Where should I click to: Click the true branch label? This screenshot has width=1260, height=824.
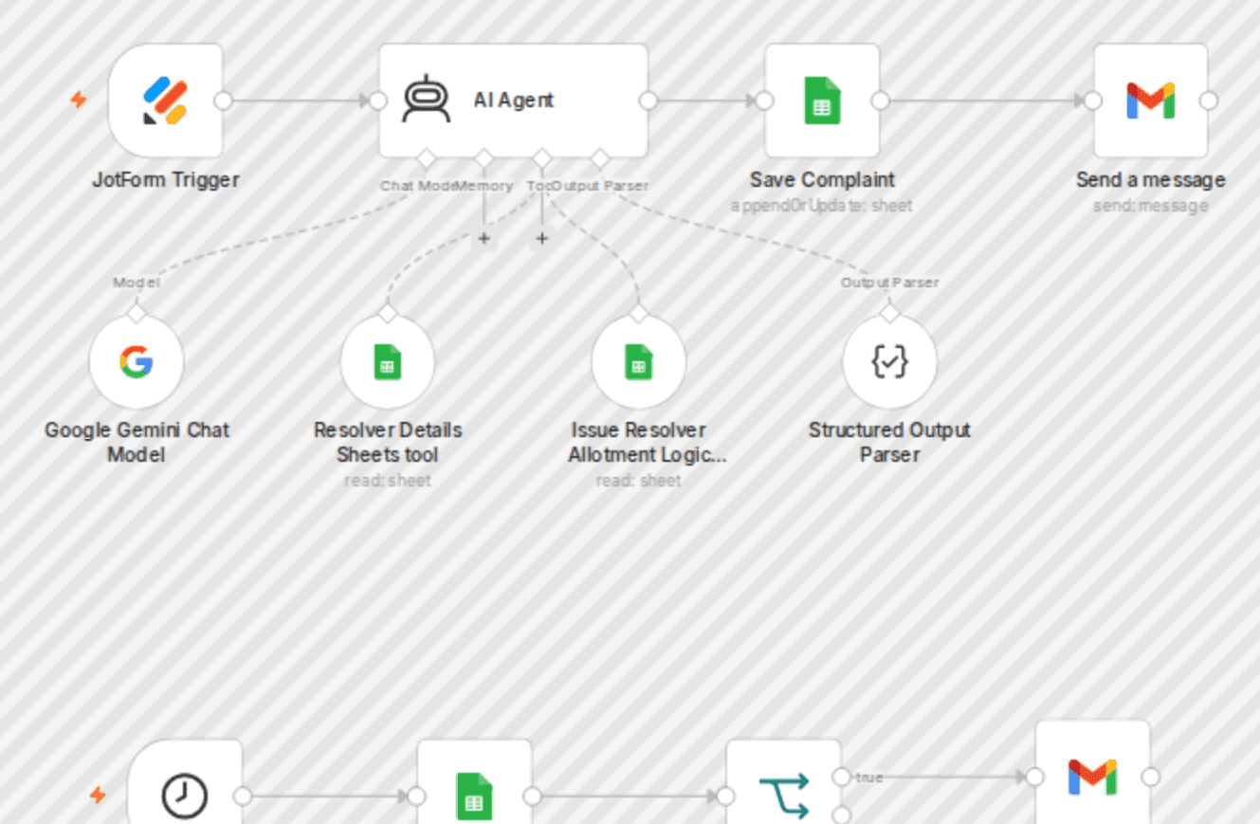(869, 778)
